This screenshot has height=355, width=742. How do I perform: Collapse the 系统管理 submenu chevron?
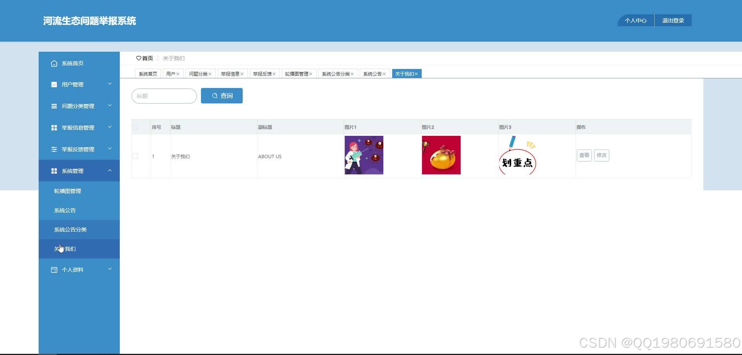(111, 171)
